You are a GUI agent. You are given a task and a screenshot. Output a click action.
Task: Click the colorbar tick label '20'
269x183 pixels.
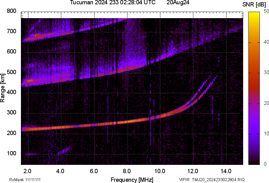tap(266, 103)
